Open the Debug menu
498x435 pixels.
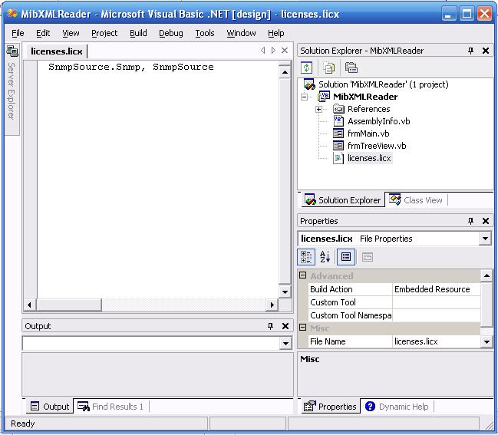pyautogui.click(x=171, y=33)
